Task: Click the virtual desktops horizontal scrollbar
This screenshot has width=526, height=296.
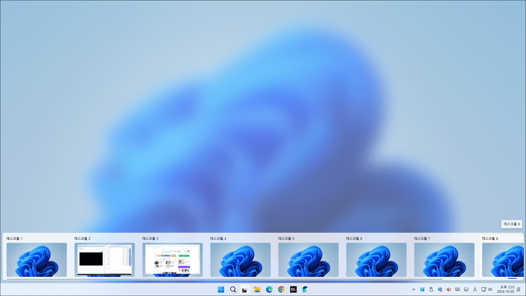Action: pos(225,279)
